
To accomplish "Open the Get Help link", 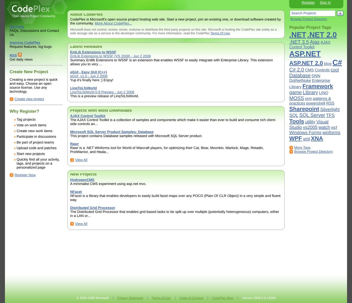I will point(17,27).
